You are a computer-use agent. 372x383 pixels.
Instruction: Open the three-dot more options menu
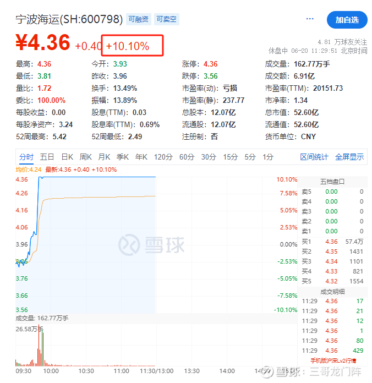(309, 19)
